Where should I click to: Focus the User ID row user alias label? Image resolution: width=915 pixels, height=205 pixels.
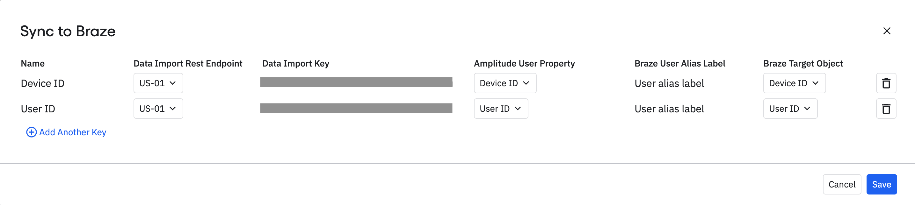(x=669, y=109)
